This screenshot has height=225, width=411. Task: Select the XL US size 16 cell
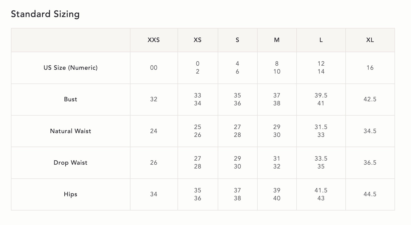[x=370, y=68]
